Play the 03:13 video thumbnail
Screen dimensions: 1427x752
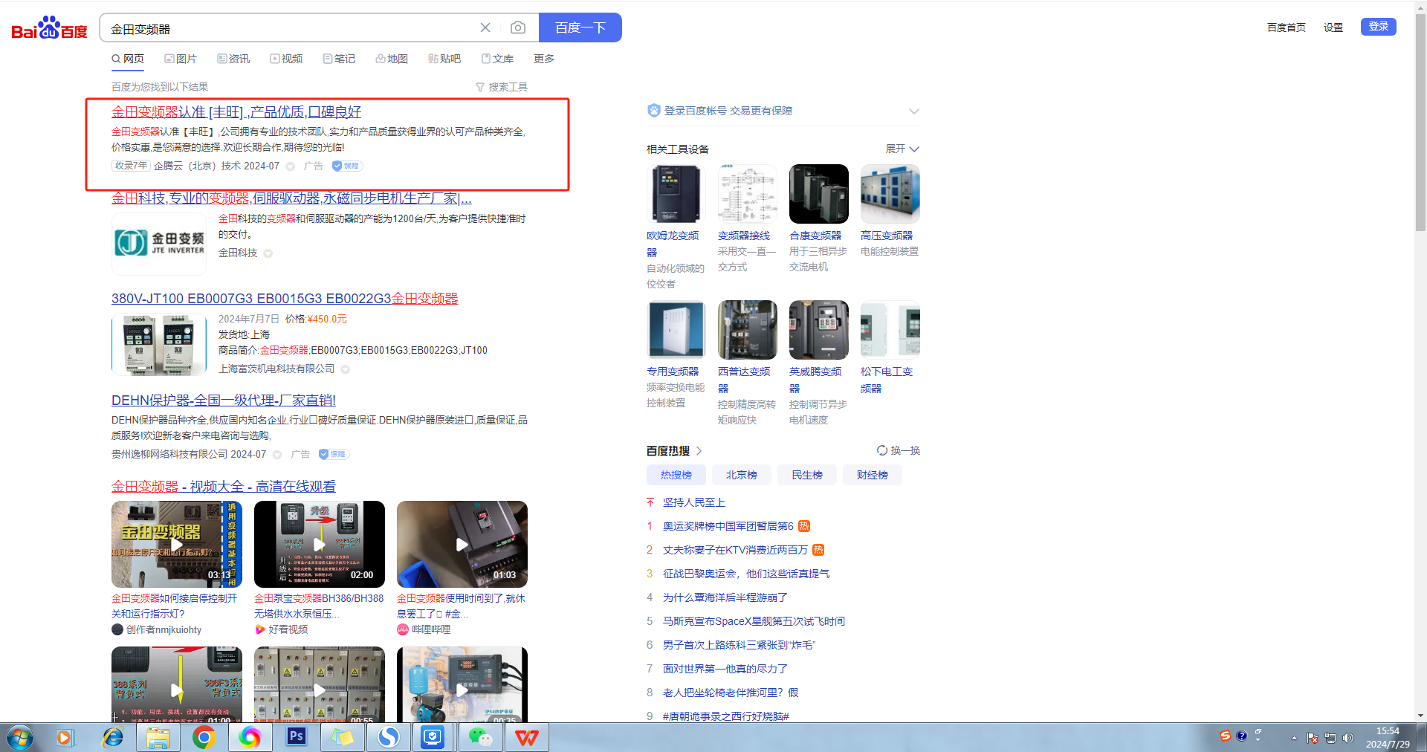[x=177, y=544]
